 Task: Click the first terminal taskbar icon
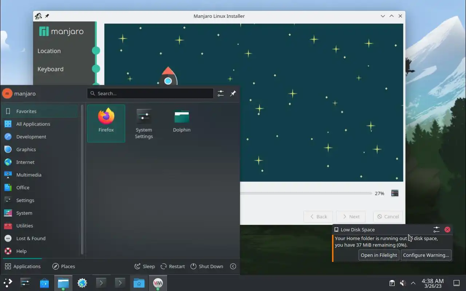pos(101,283)
